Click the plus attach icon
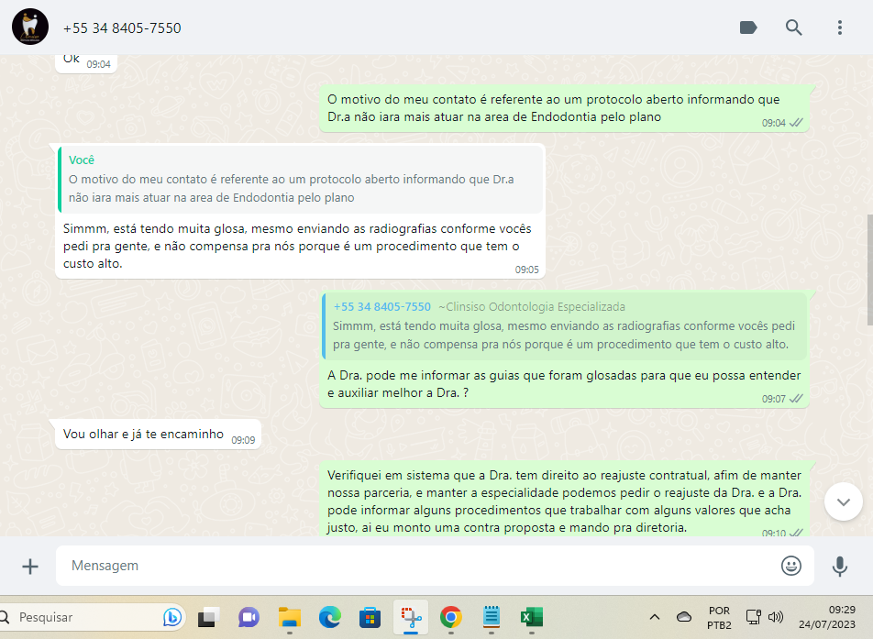Image resolution: width=873 pixels, height=639 pixels. [30, 566]
